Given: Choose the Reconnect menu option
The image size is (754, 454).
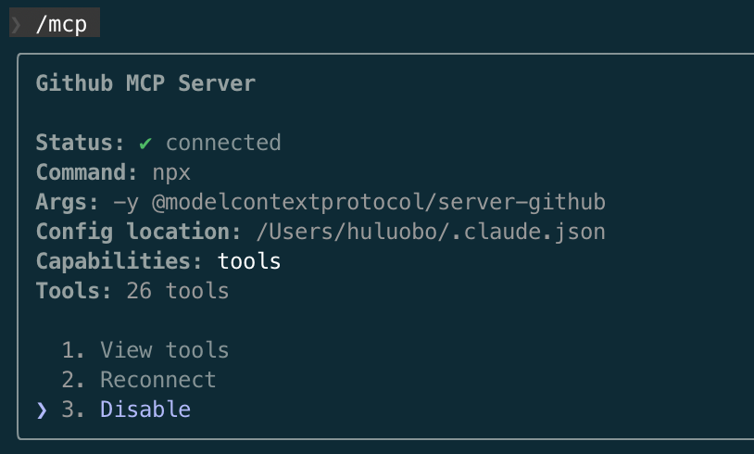Looking at the screenshot, I should click(157, 380).
